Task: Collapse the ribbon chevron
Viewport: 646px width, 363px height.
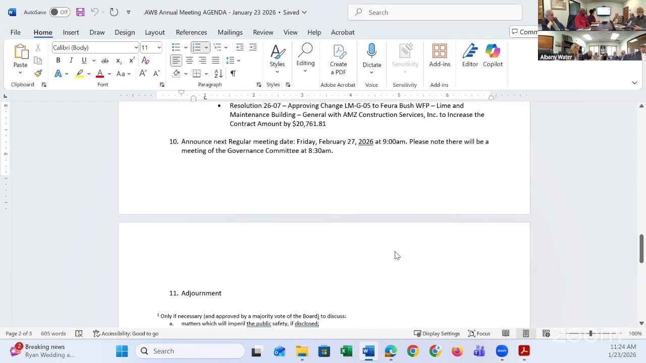Action: (634, 83)
